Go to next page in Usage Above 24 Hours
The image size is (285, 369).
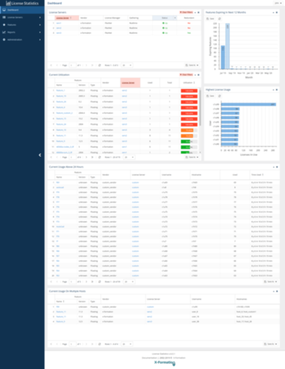tap(86, 282)
